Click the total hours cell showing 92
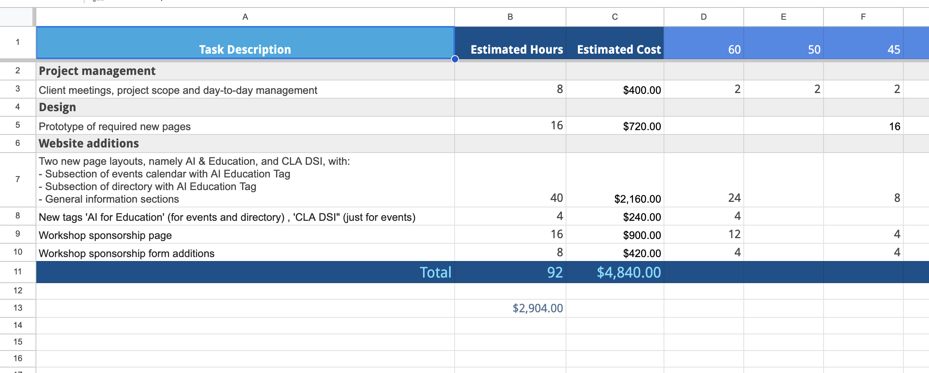The width and height of the screenshot is (929, 373). (x=510, y=272)
